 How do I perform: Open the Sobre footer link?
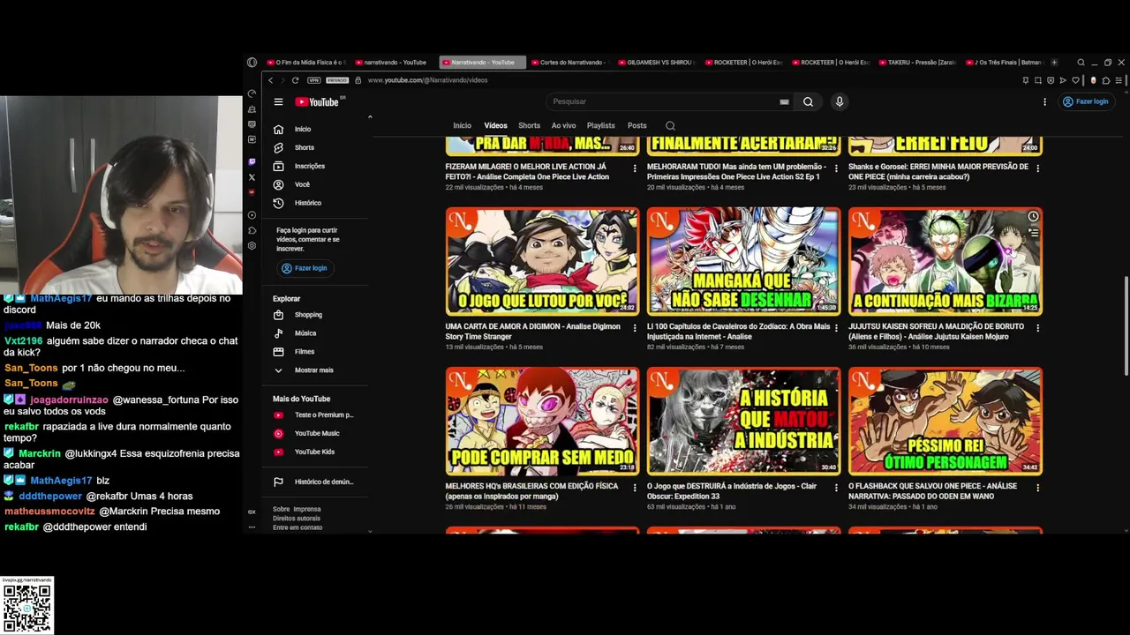tap(282, 510)
